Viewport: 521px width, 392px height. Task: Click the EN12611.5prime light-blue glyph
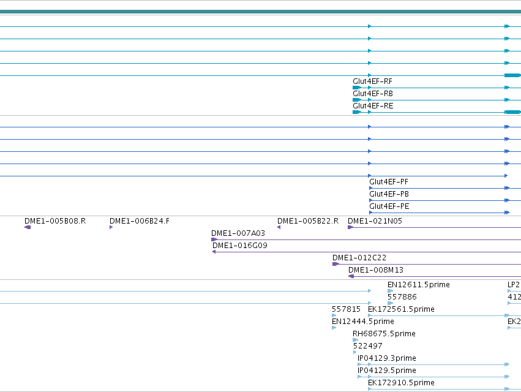click(390, 292)
